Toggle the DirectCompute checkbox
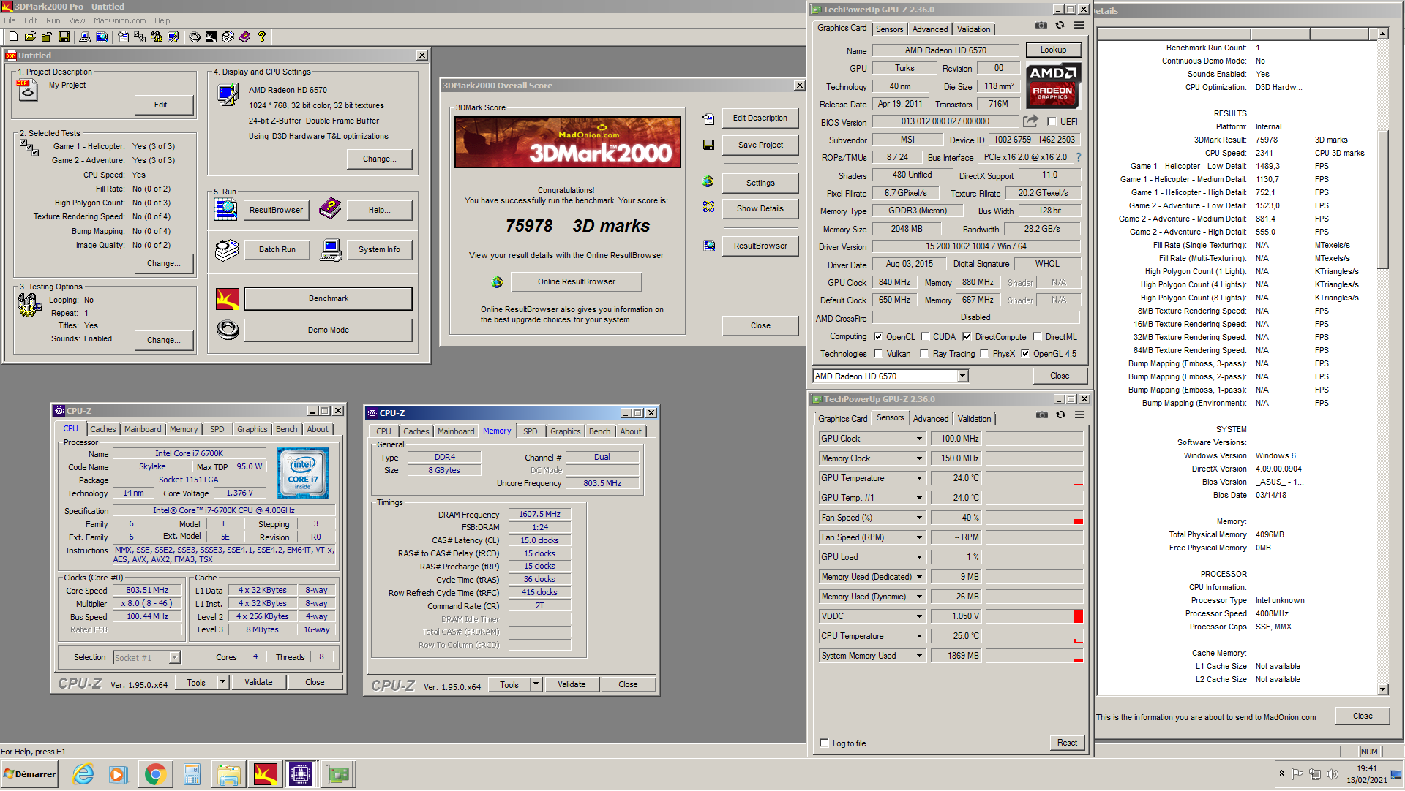Screen dimensions: 1405x791 967,337
